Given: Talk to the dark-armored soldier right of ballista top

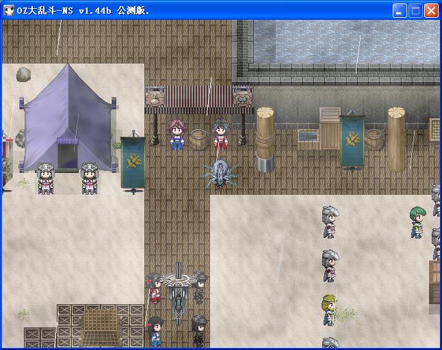Looking at the screenshot, I should [199, 287].
